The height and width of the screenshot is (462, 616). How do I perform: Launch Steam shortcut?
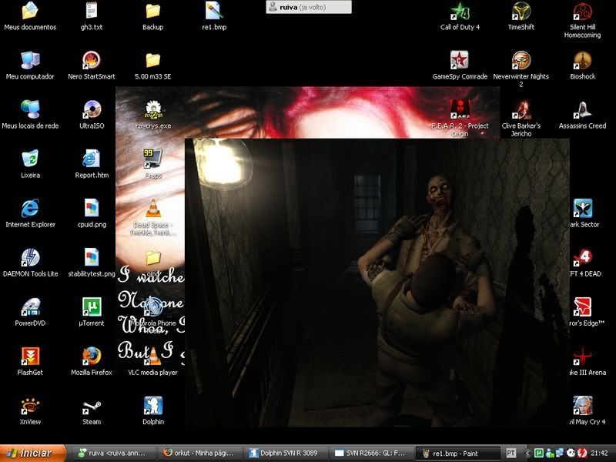tap(92, 407)
